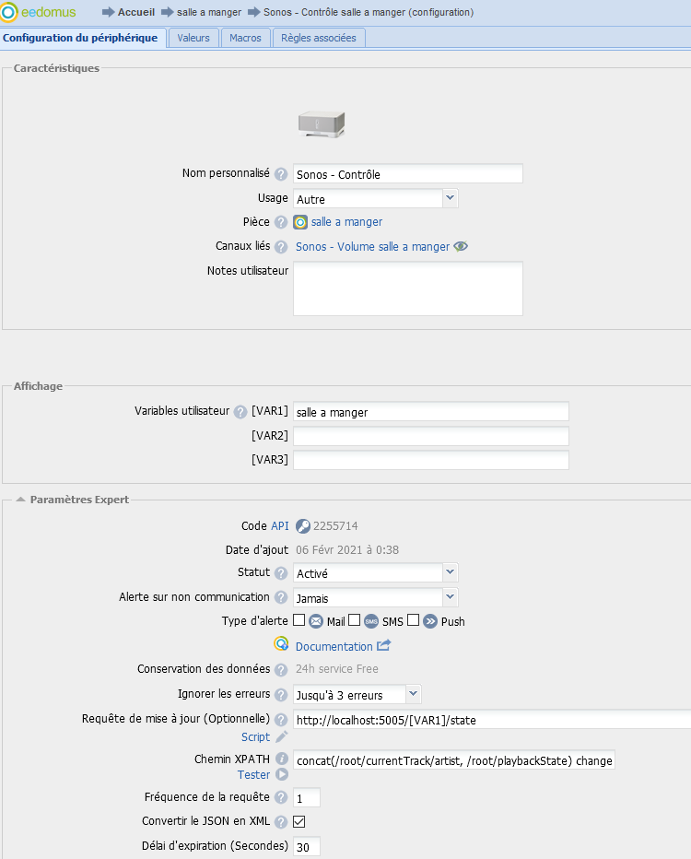Click the Sonos device thumbnail image

(322, 124)
